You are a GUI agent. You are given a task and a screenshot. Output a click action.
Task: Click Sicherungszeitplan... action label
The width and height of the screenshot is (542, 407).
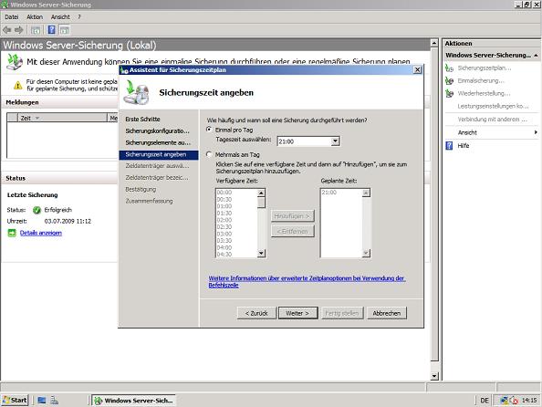(x=485, y=68)
